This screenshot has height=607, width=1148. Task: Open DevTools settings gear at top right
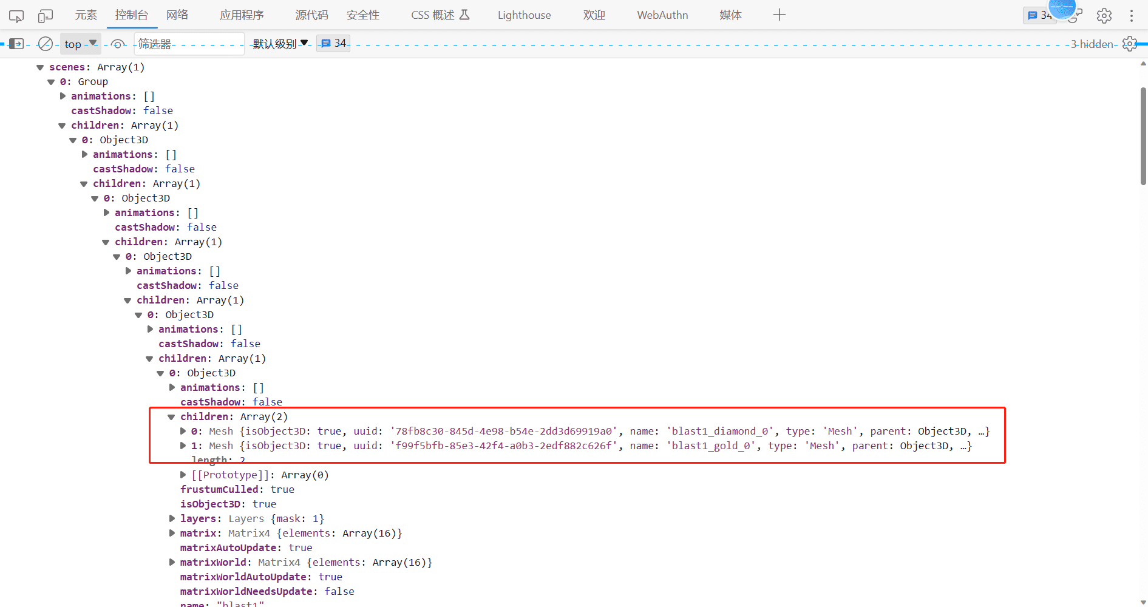point(1104,16)
